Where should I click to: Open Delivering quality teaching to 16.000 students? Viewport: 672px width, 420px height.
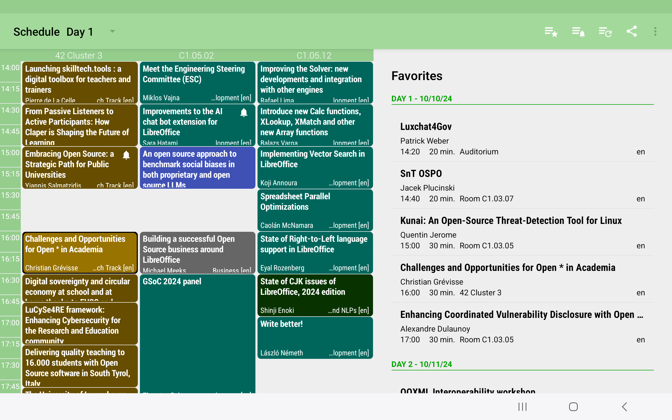click(80, 366)
